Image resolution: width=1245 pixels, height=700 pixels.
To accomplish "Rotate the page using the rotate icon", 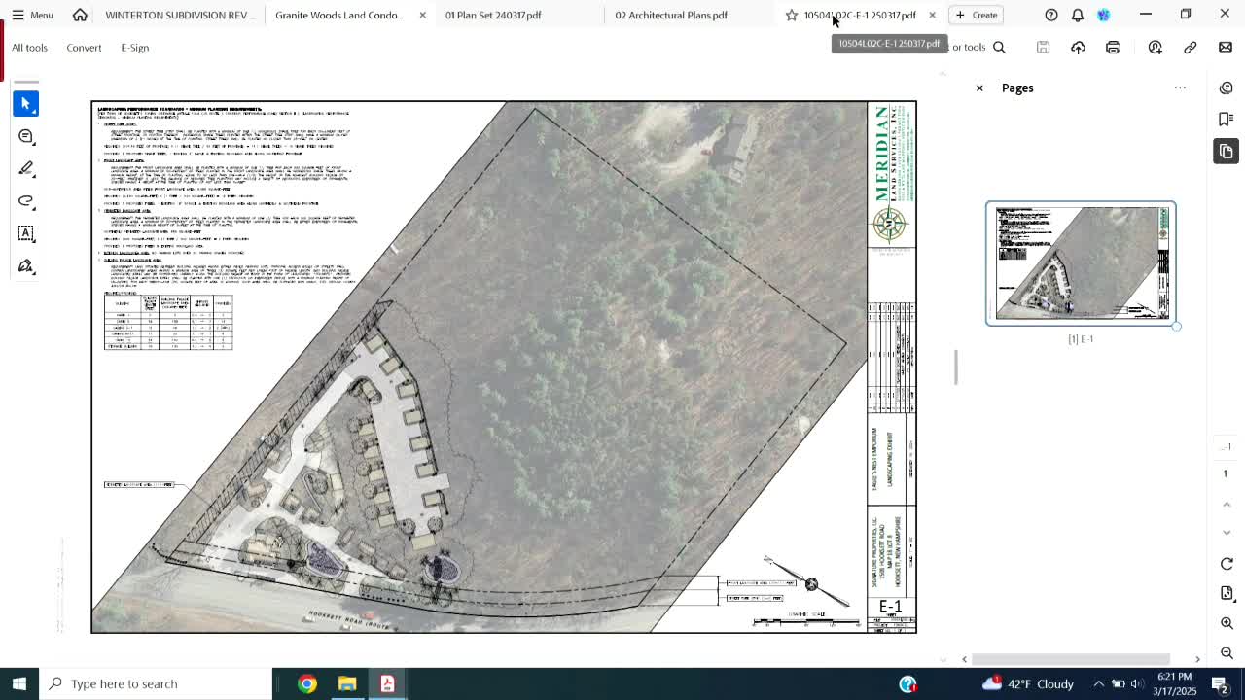I will click(x=1227, y=564).
